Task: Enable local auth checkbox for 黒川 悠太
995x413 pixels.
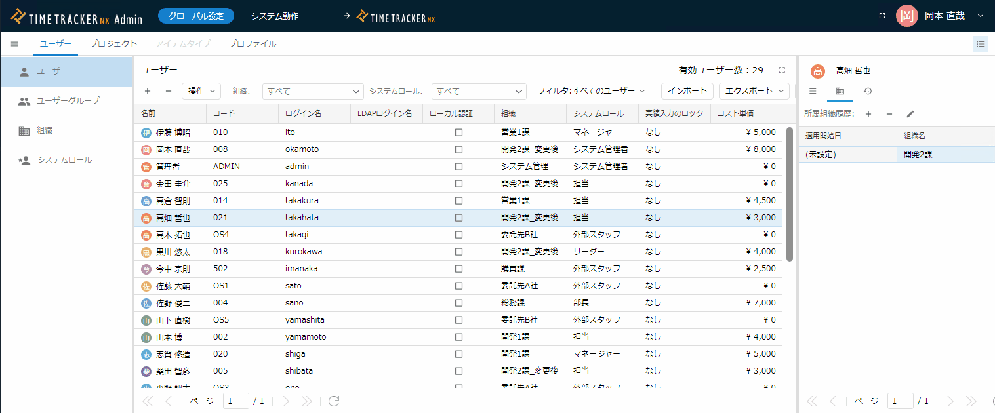Action: (x=458, y=252)
